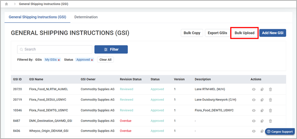Copy GSI 20719 Flora_Food_DEDUI_USNYC

tap(262, 100)
